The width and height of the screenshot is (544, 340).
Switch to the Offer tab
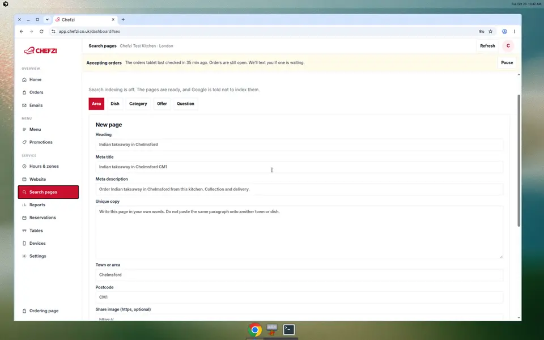tap(161, 104)
